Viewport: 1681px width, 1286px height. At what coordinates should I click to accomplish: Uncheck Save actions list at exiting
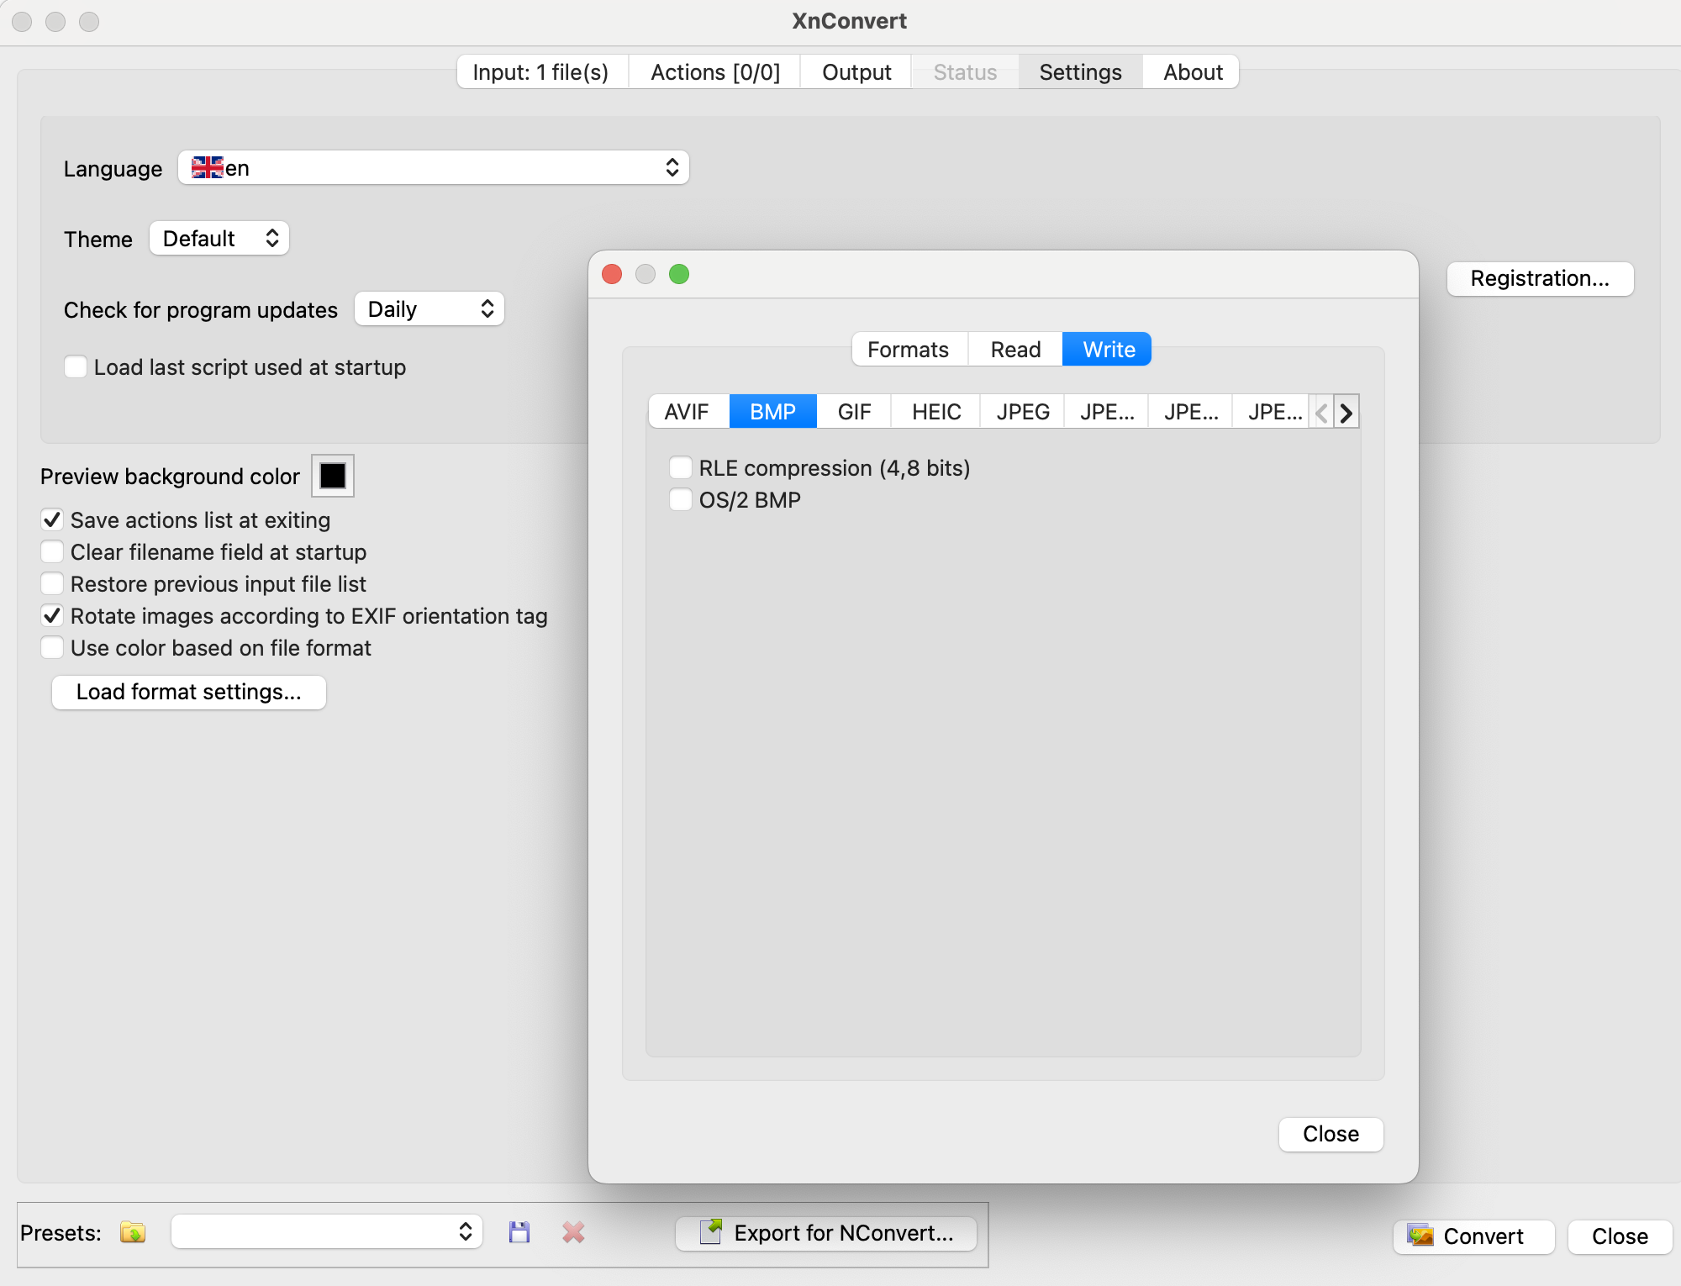[x=52, y=519]
